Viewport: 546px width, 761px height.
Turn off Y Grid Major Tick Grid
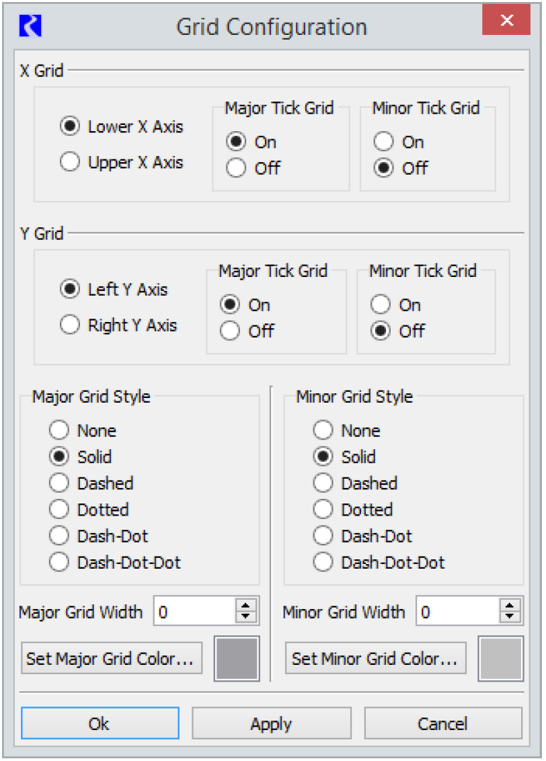point(230,331)
